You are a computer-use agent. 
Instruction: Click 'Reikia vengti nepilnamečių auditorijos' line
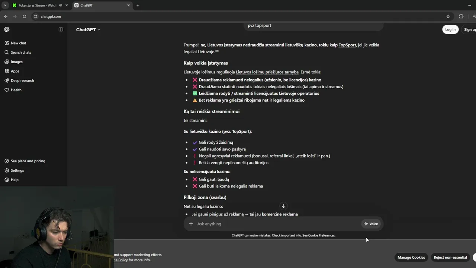click(x=234, y=163)
